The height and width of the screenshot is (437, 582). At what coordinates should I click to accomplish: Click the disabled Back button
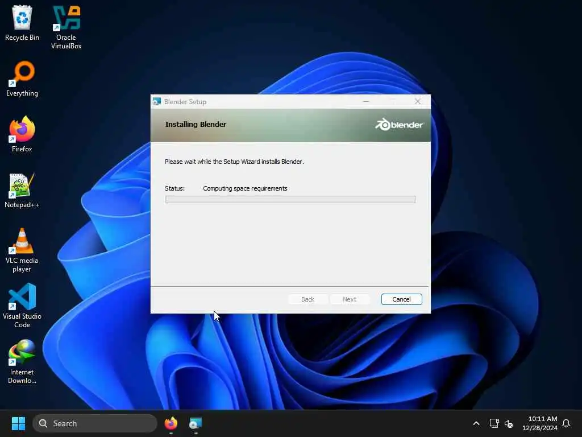(307, 299)
